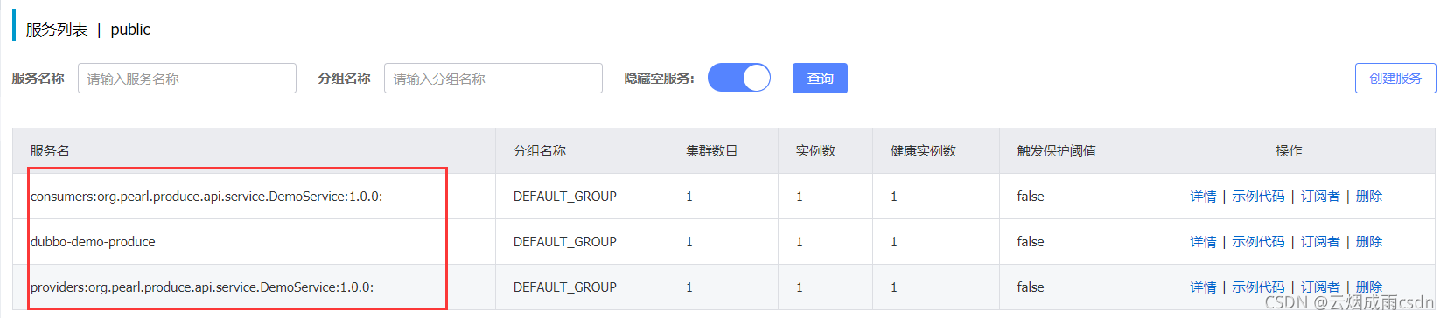Click 删除 for dubbo-demo-produce

(x=1369, y=242)
